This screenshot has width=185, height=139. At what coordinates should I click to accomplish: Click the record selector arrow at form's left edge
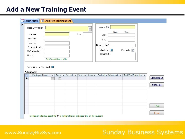point(22,25)
